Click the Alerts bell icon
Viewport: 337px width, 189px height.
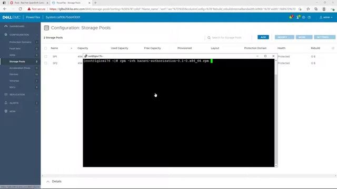(x=6, y=103)
